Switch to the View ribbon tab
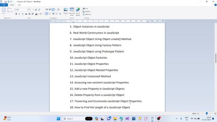217x122 pixels. tap(19, 5)
